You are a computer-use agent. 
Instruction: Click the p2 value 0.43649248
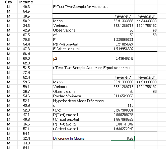[124, 58]
